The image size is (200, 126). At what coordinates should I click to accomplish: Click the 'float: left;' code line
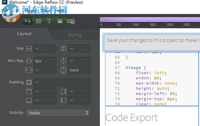pos(151,73)
